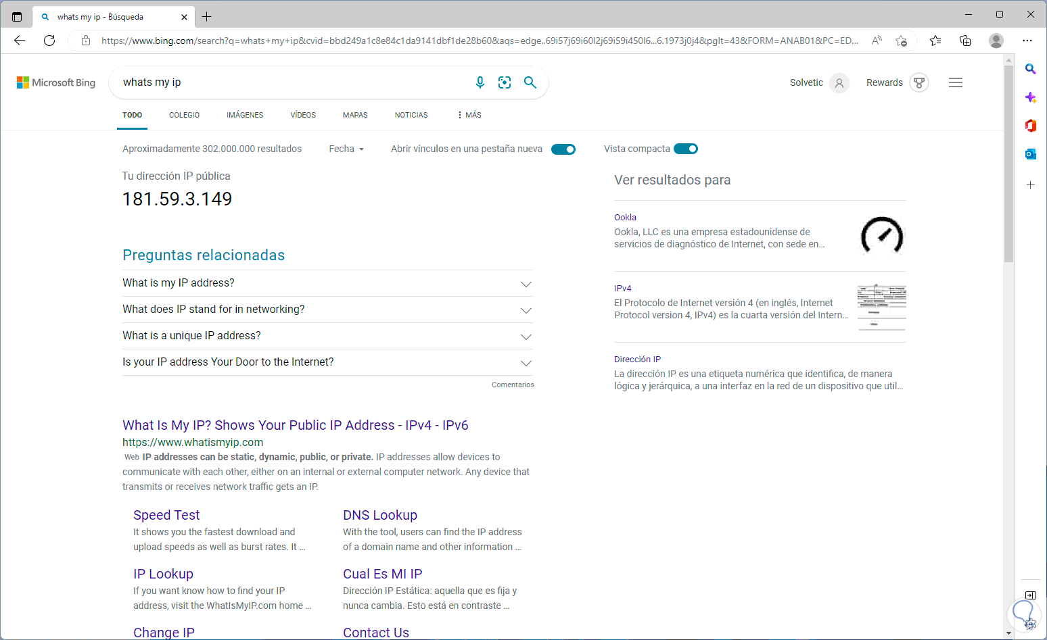Switch to the VÍDEOS tab
The height and width of the screenshot is (640, 1047).
tap(303, 115)
